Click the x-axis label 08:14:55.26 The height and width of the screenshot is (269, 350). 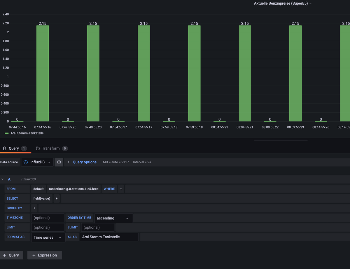pyautogui.click(x=321, y=127)
